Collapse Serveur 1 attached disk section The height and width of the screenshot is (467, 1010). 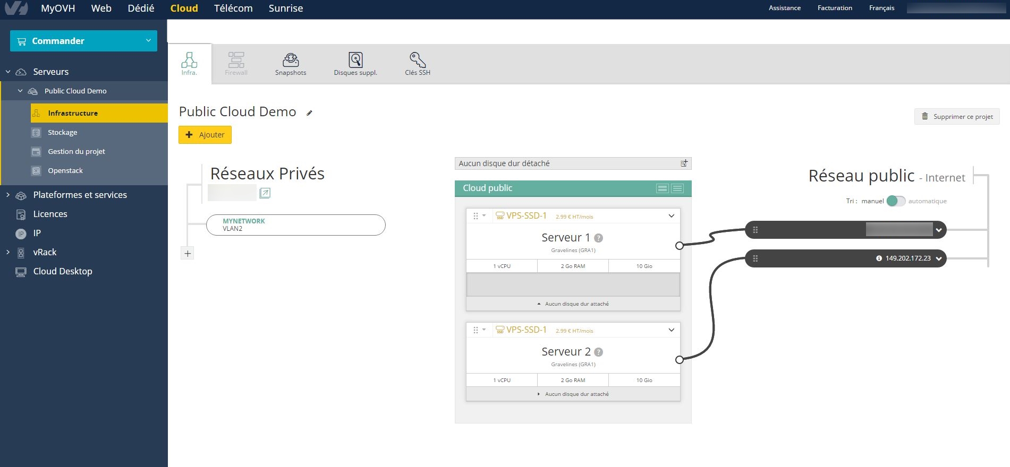(573, 304)
